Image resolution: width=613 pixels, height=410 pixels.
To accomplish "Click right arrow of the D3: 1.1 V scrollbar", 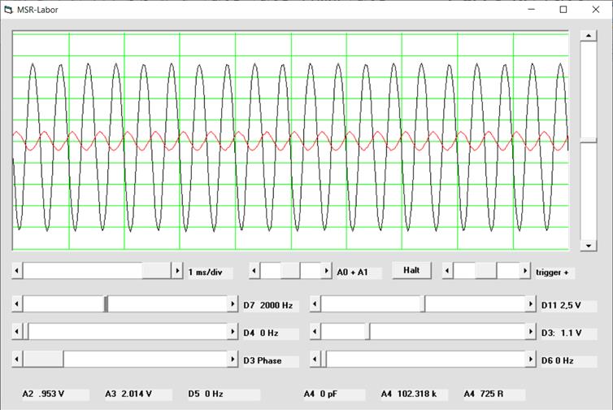I will [530, 333].
